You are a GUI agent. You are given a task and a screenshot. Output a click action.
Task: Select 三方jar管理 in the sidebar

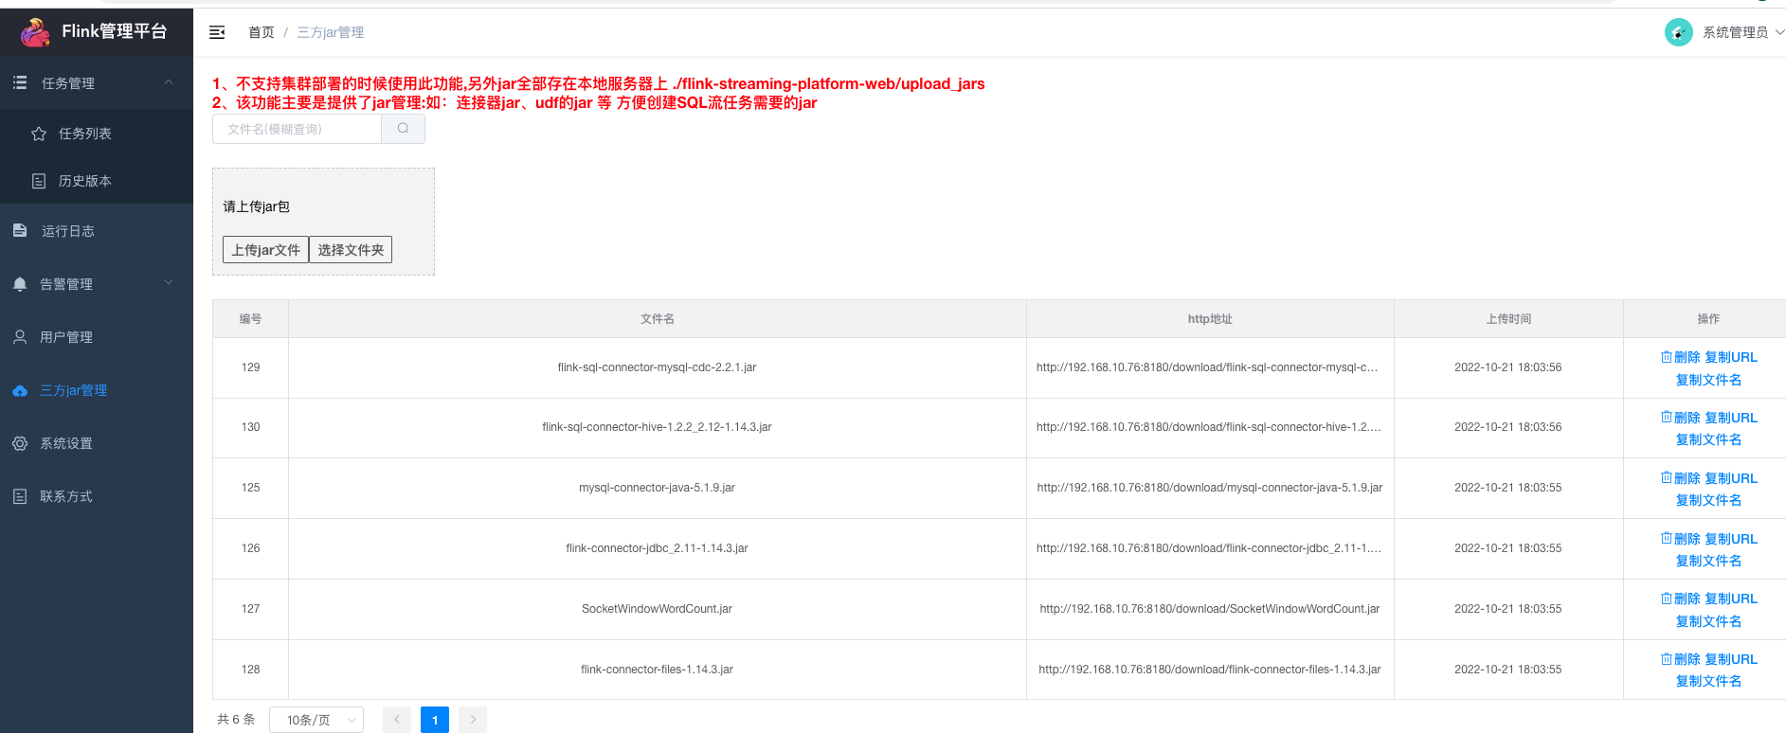click(x=97, y=390)
